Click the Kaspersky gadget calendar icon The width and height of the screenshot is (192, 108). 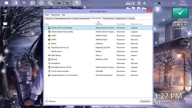(x=178, y=24)
